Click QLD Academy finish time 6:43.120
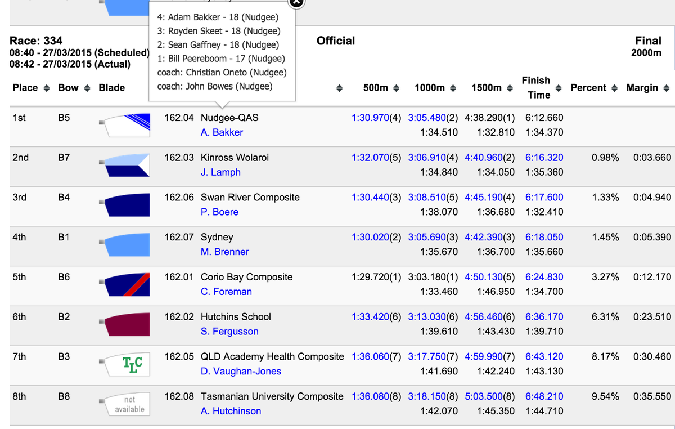 pyautogui.click(x=544, y=357)
